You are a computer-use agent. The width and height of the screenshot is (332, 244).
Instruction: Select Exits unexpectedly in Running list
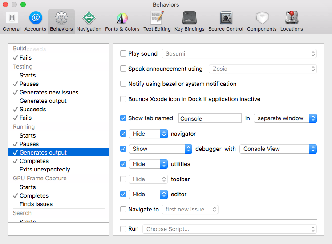tap(45, 169)
